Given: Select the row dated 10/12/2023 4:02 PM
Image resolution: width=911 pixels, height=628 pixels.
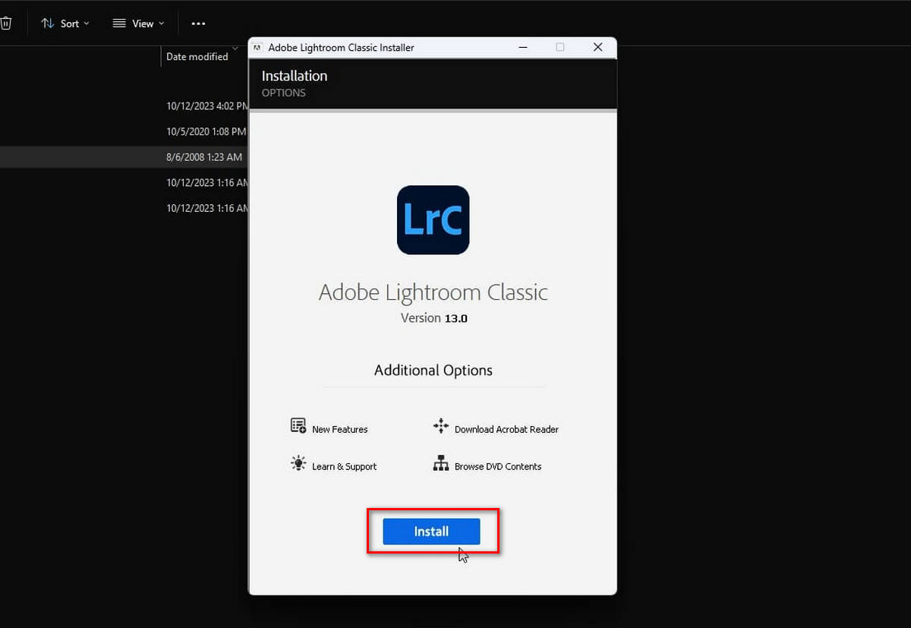Looking at the screenshot, I should 124,106.
